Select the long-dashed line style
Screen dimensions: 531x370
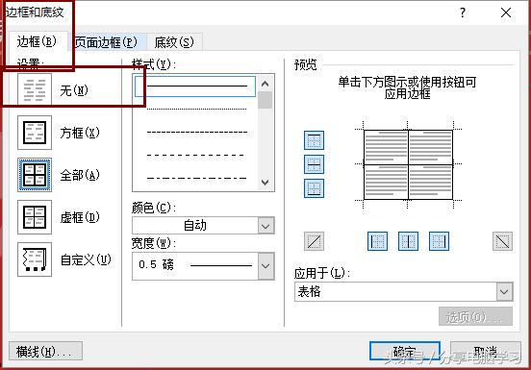(195, 156)
